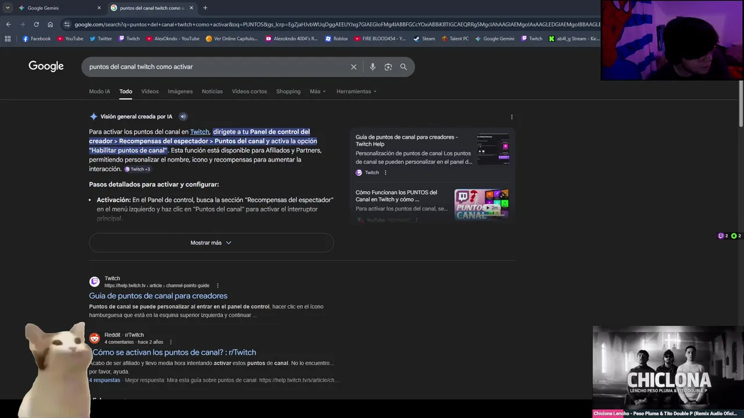The width and height of the screenshot is (744, 418).
Task: Switch to Imágenes results
Action: click(180, 91)
